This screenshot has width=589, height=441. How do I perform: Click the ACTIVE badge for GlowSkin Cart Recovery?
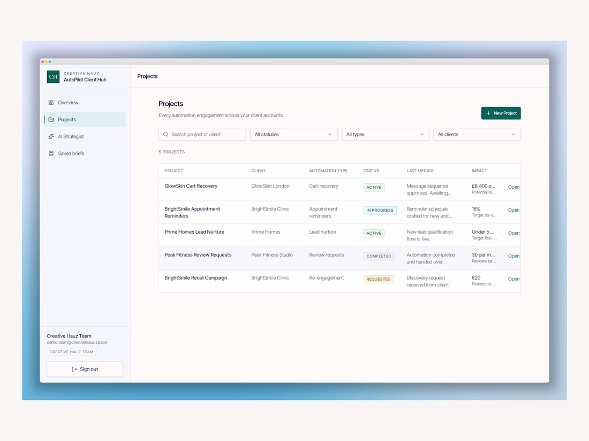(374, 188)
